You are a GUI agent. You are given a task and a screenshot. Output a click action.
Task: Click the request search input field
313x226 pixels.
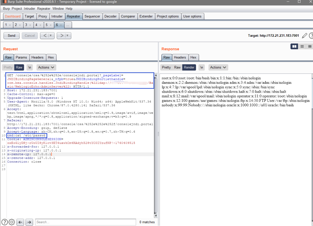86,222
